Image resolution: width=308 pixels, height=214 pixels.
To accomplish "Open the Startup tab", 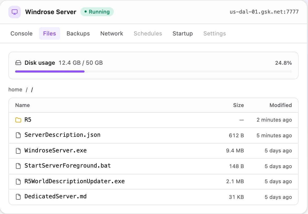I will [182, 33].
